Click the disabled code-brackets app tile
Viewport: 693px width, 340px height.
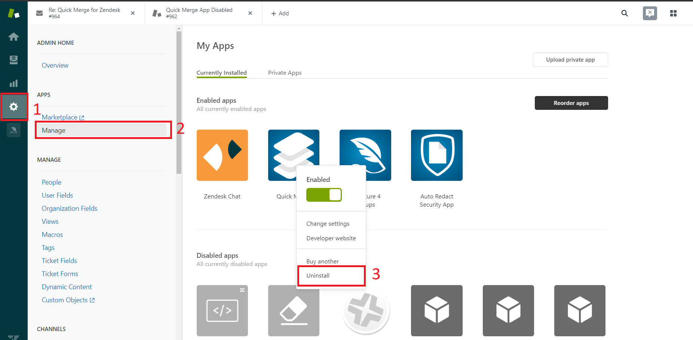222,310
